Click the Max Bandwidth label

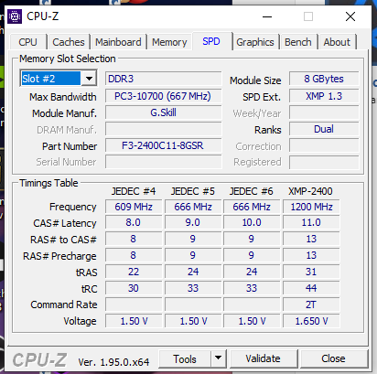pos(63,97)
